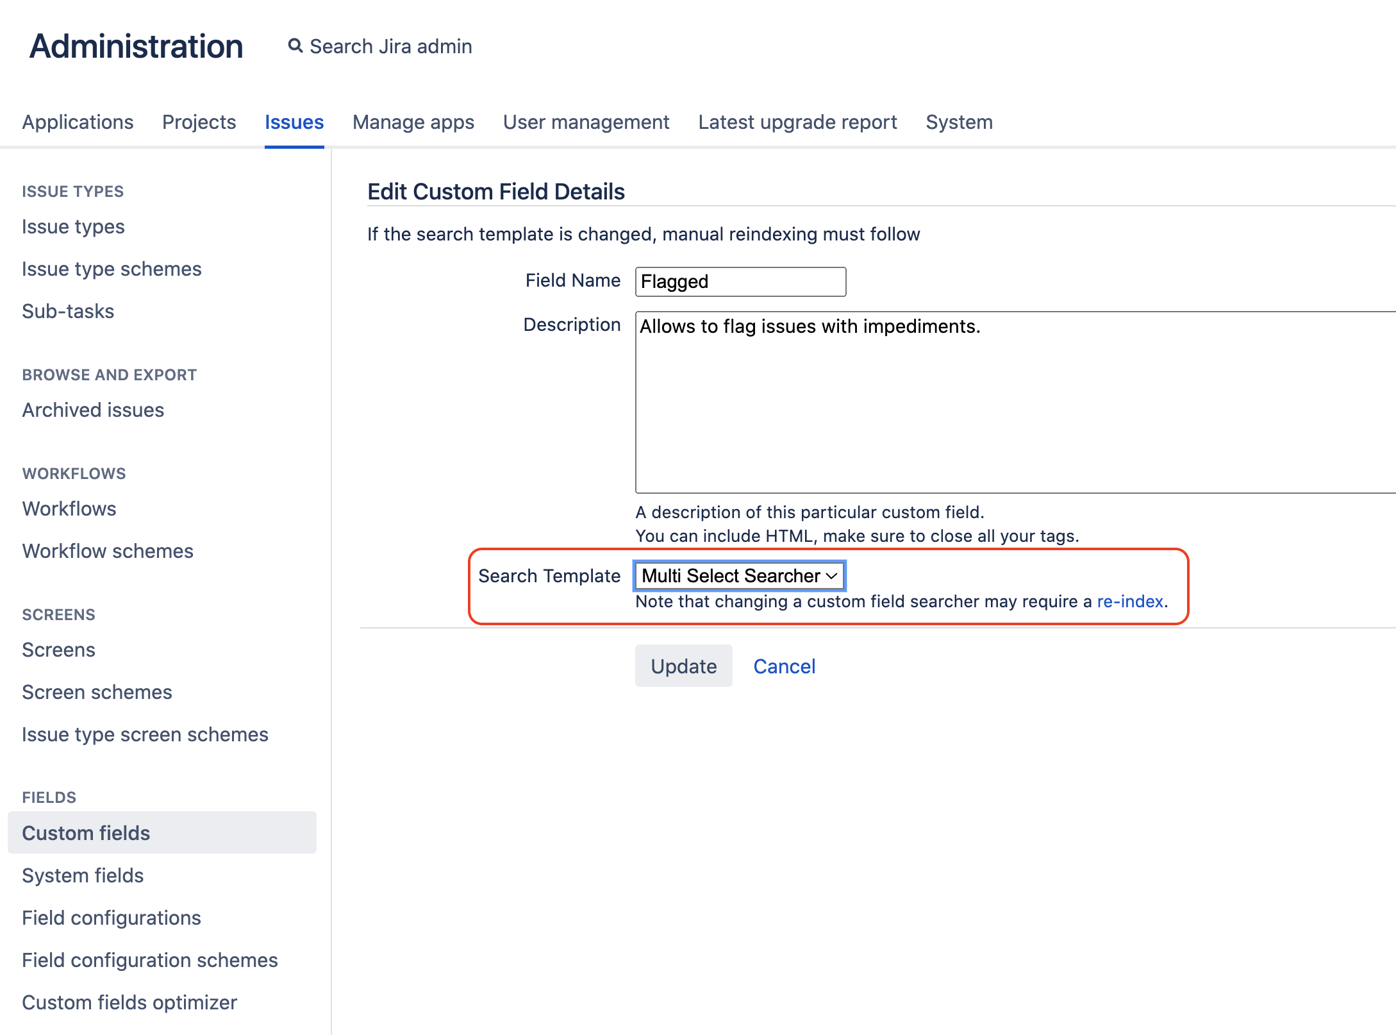This screenshot has height=1035, width=1396.
Task: Select Workflows in the sidebar
Action: point(69,509)
